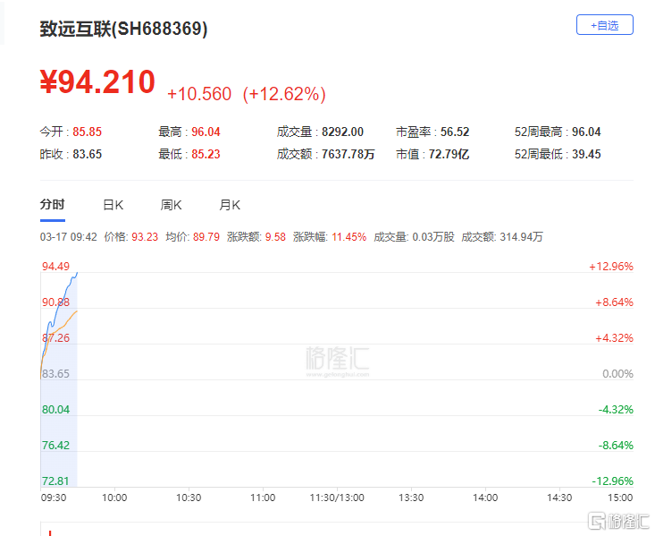
Task: Click the orange average price line end
Action: coord(77,311)
